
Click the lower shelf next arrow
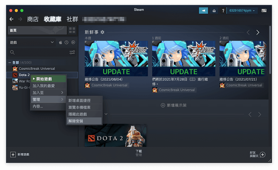[x=260, y=114]
